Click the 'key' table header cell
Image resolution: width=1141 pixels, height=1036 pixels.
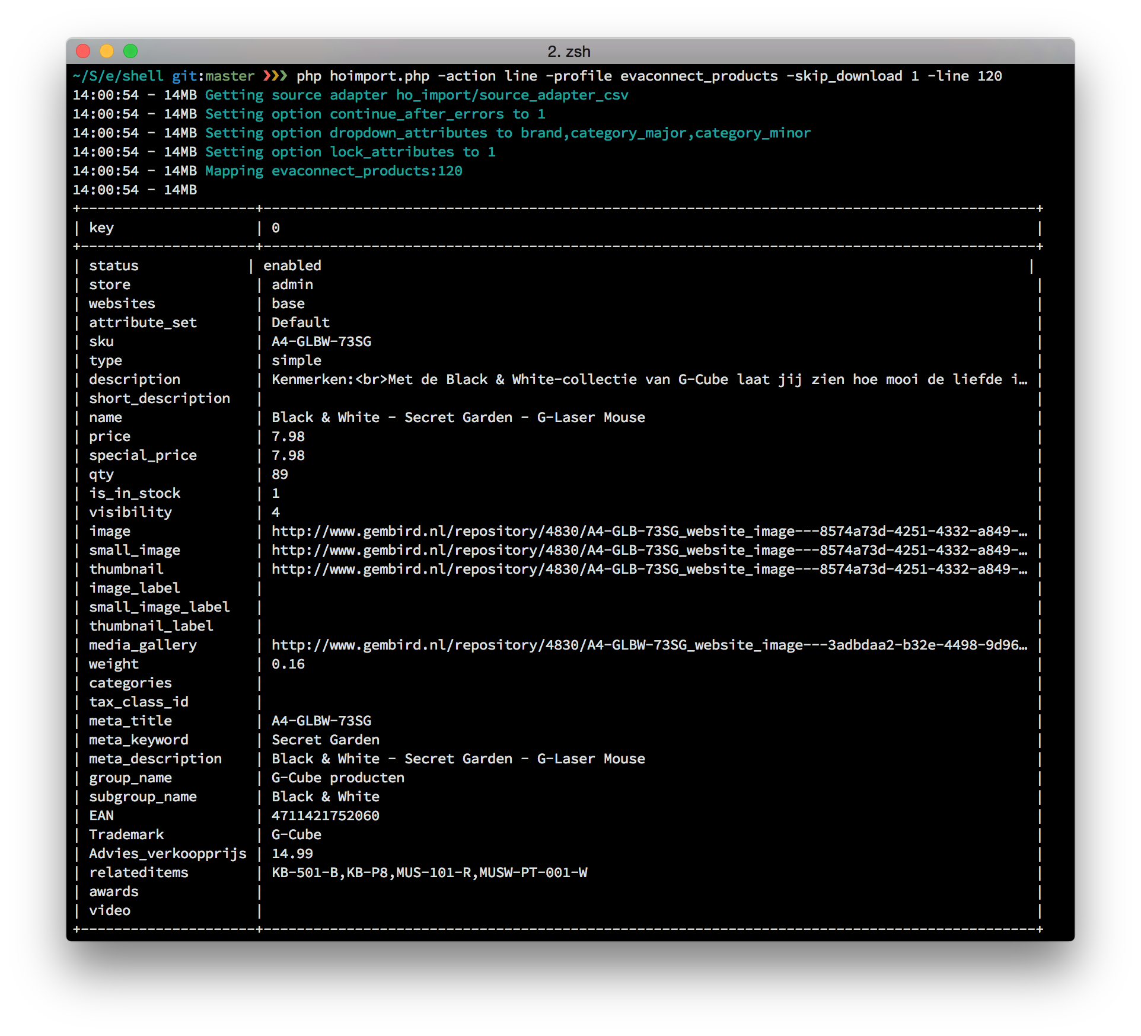(x=101, y=228)
